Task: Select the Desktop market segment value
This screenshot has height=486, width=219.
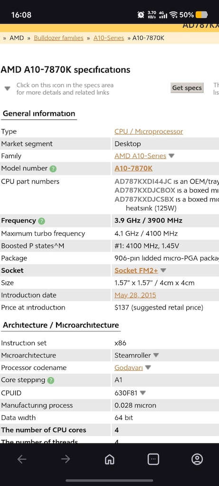Action: click(127, 144)
